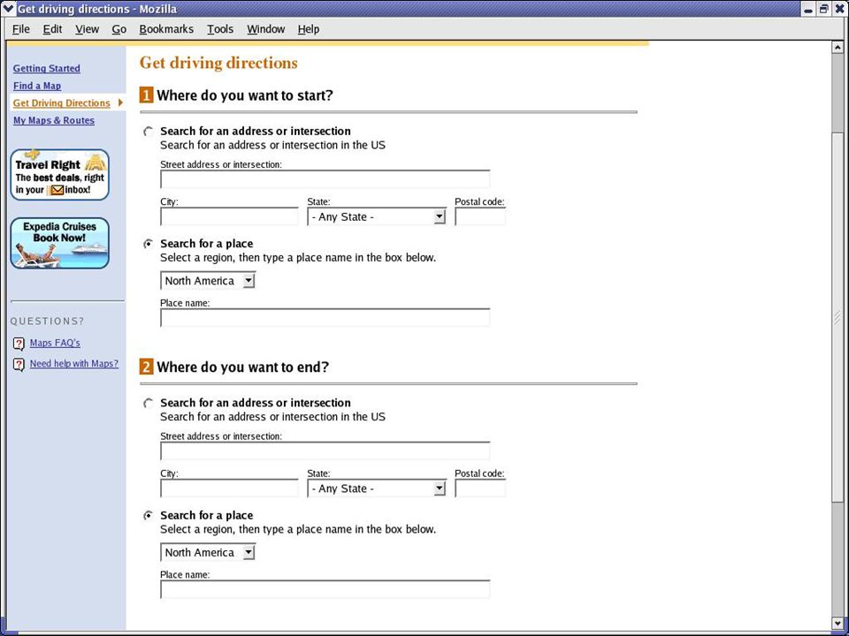Viewport: 849px width, 636px height.
Task: Open the Go menu
Action: pyautogui.click(x=119, y=29)
